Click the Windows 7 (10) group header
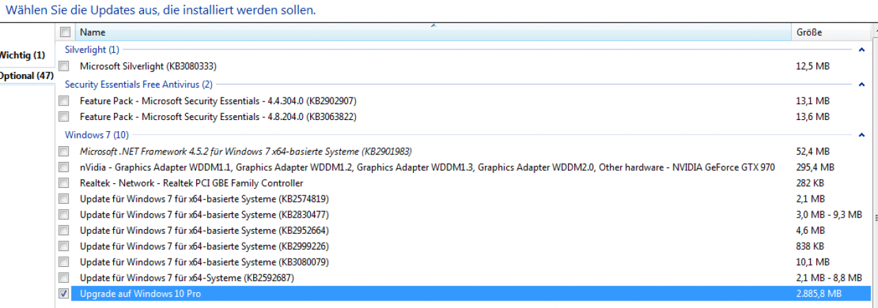The height and width of the screenshot is (308, 878). (x=97, y=135)
